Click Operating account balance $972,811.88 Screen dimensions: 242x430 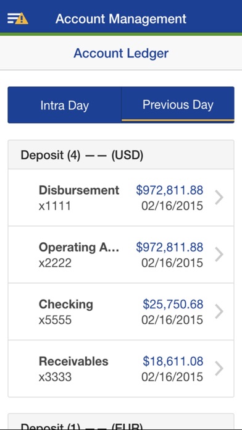170,247
